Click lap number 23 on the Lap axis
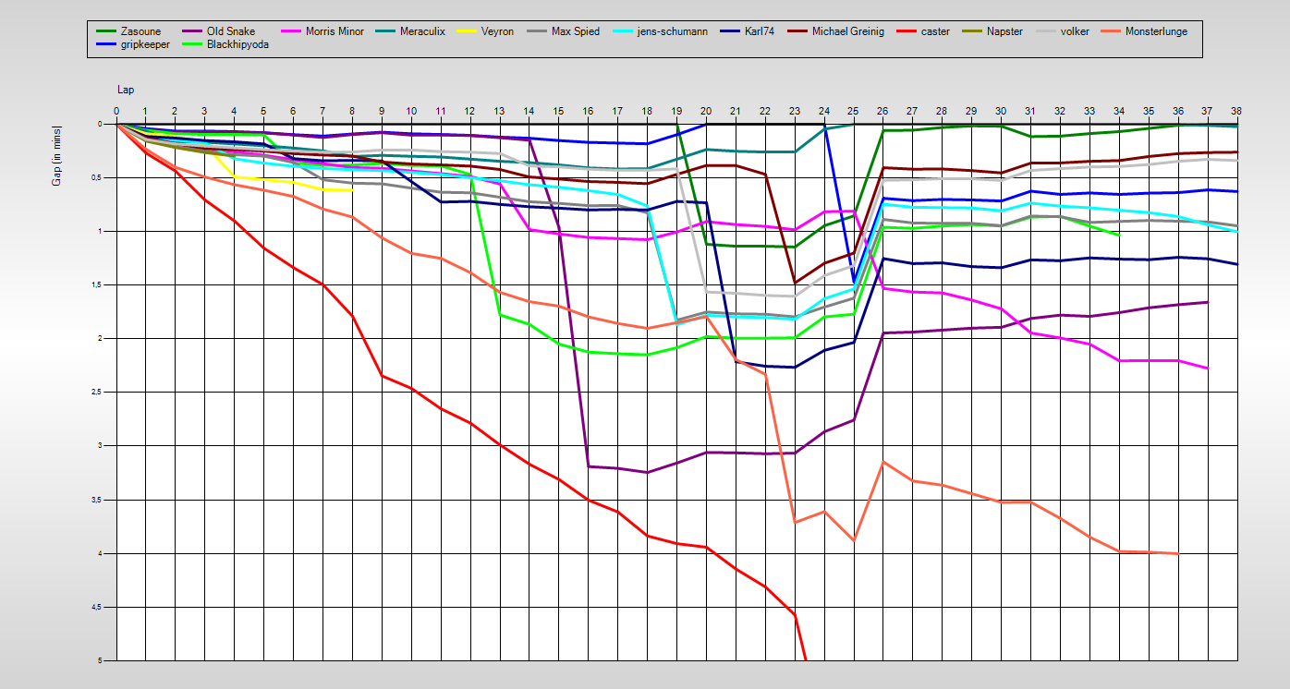Viewport: 1290px width, 689px height. pyautogui.click(x=795, y=111)
